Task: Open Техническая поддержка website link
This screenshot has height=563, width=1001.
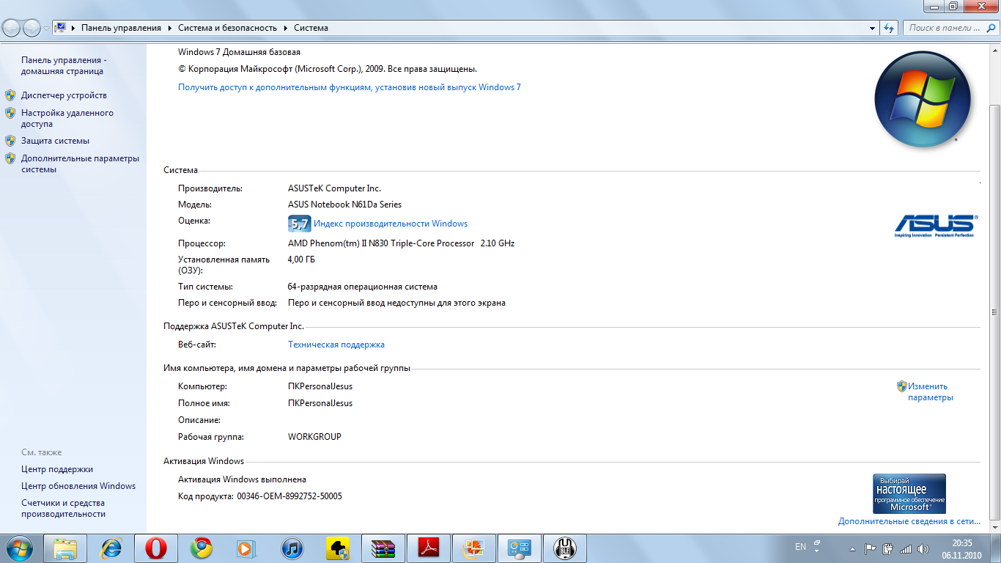Action: tap(336, 345)
